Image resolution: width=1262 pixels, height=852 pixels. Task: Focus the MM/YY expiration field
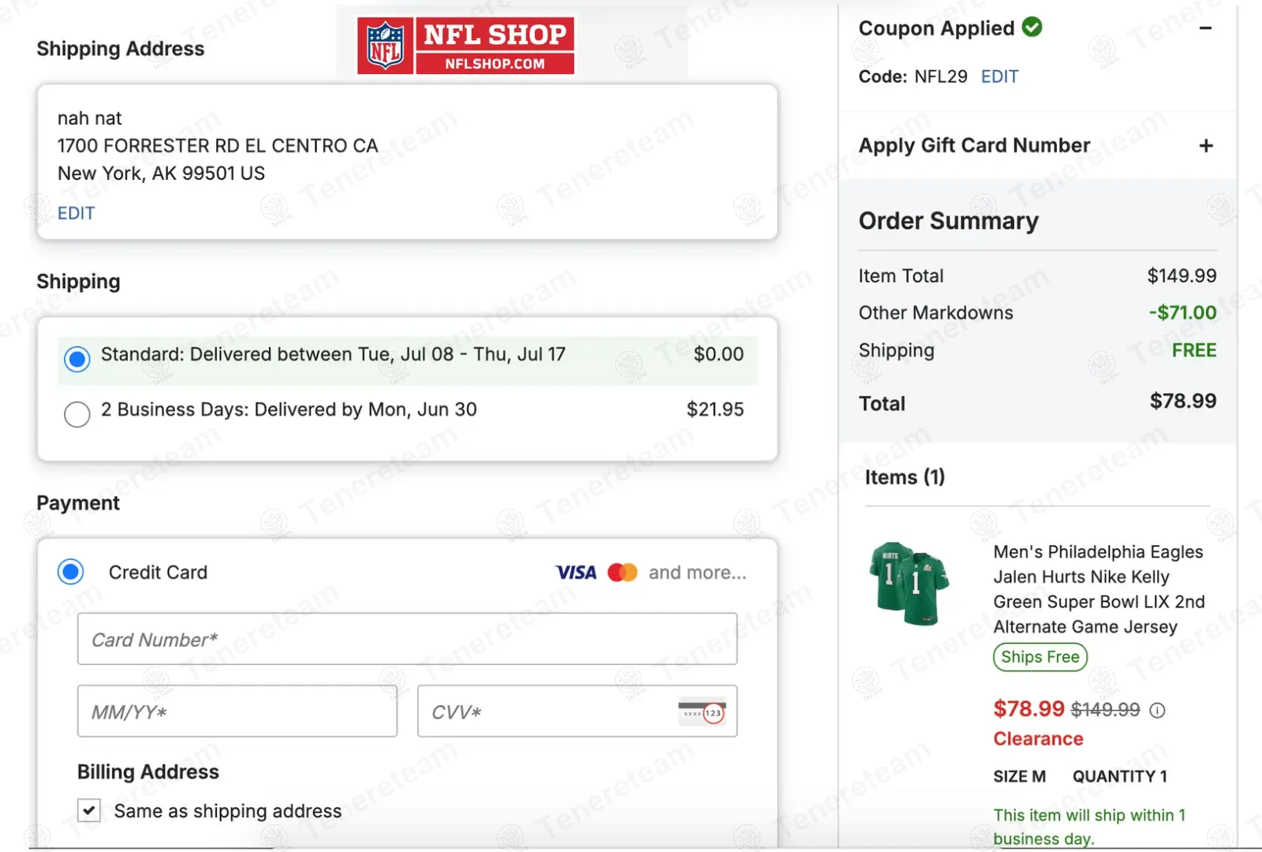tap(237, 712)
